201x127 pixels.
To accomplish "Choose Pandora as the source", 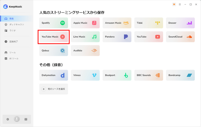I will (117, 37).
